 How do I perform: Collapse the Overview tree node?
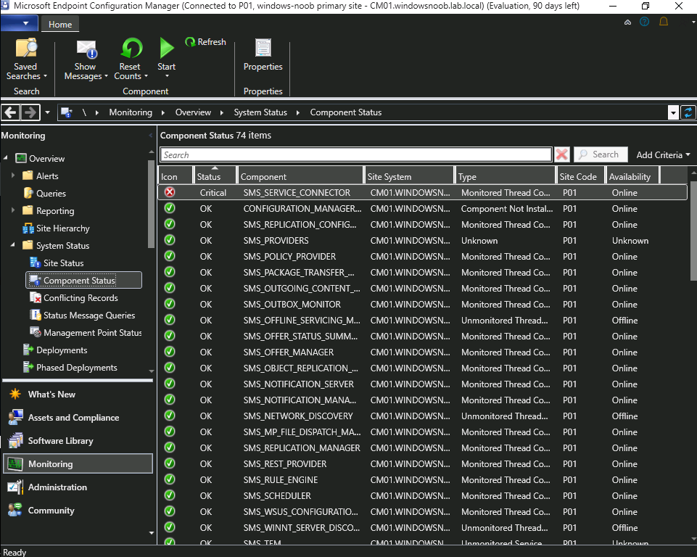(6, 158)
